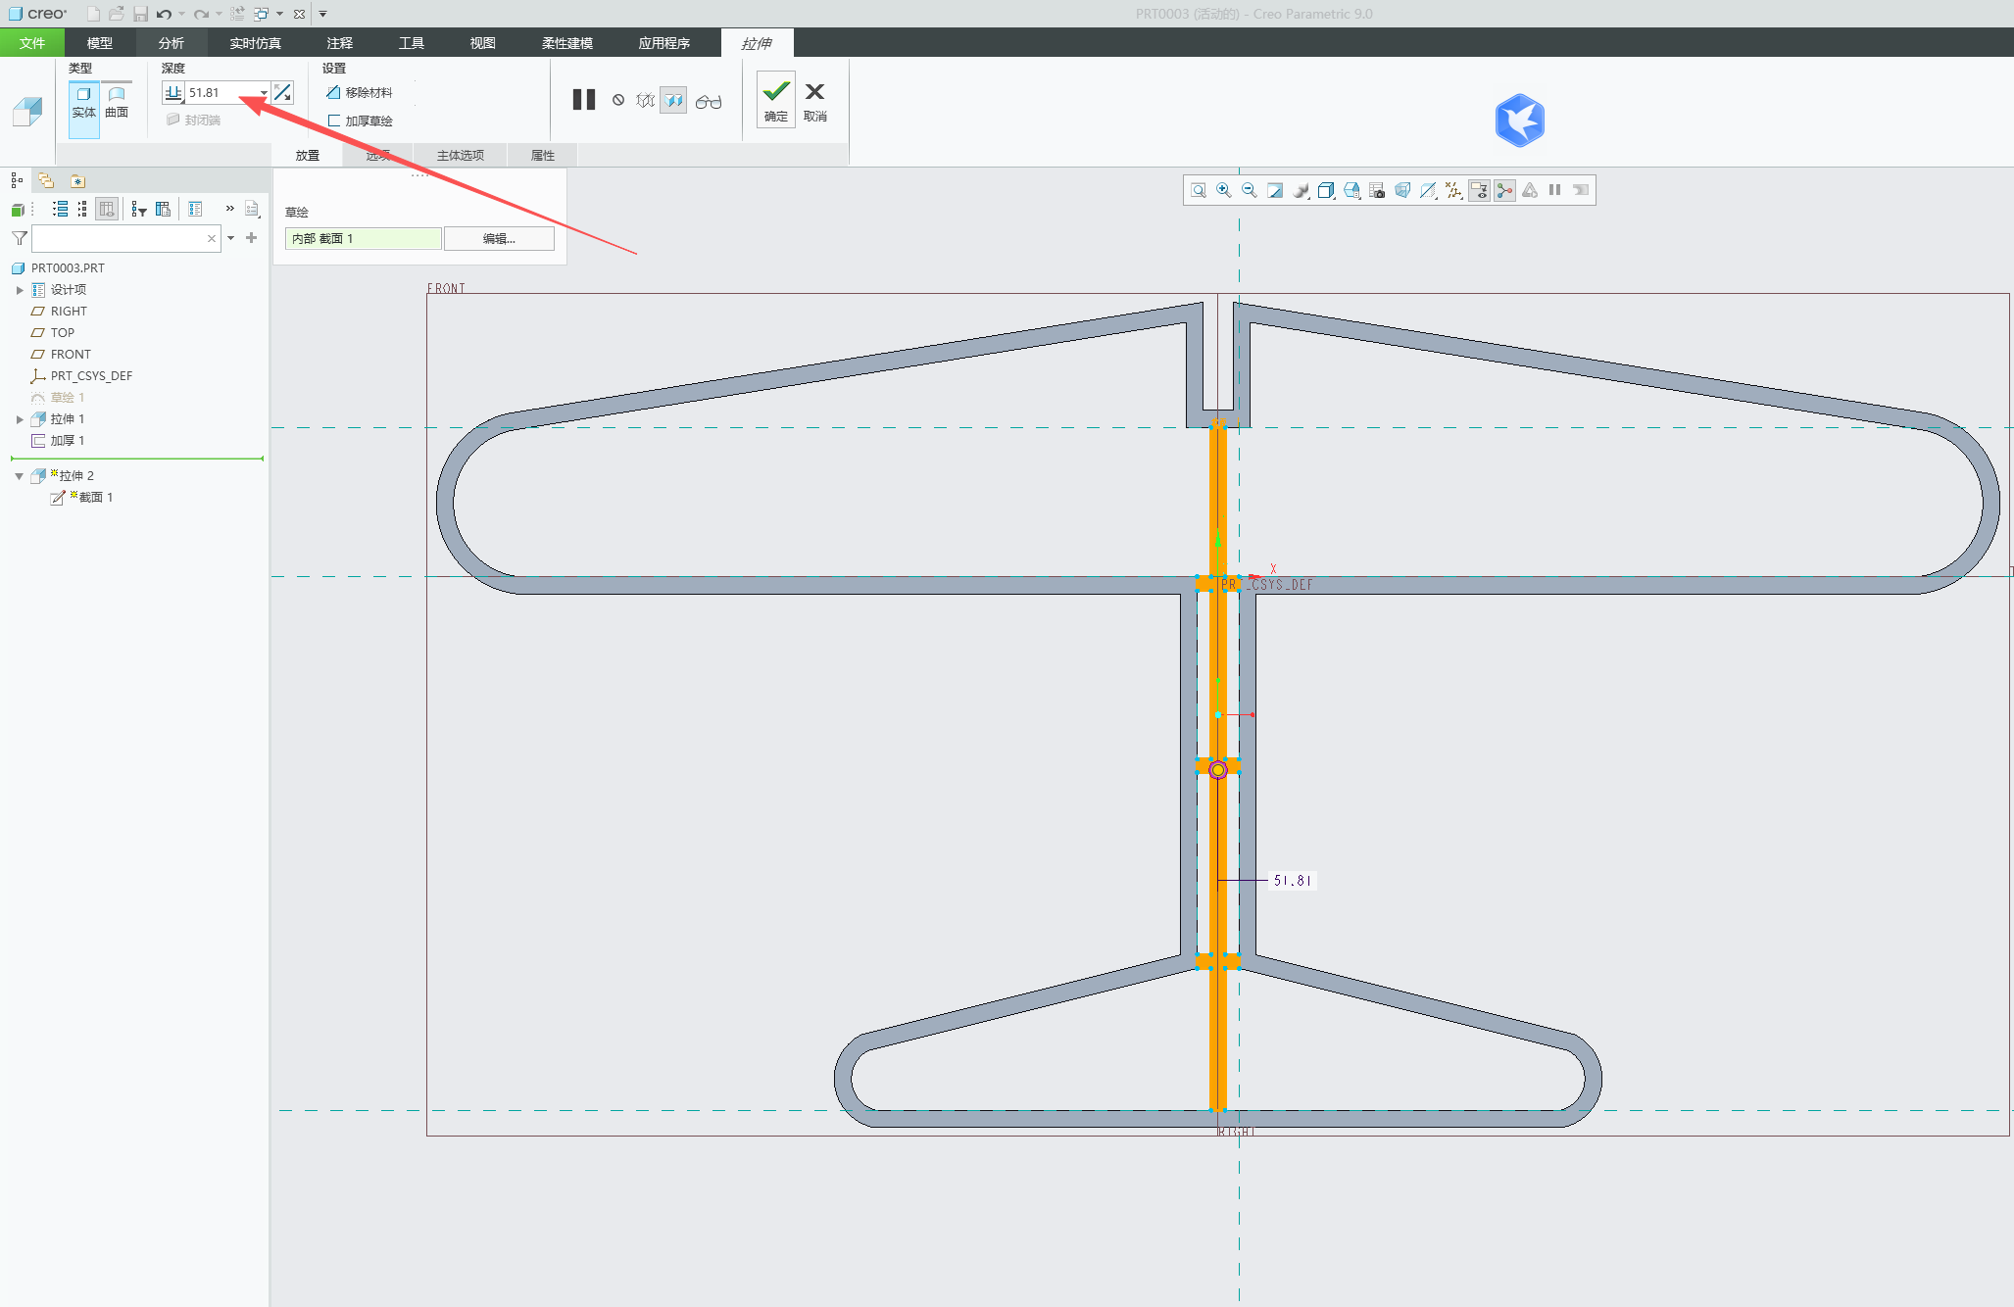Screen dimensions: 2014x1307
Task: Open the 文件 file menu
Action: [32, 43]
